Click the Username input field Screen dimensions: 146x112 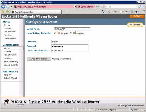70,41
